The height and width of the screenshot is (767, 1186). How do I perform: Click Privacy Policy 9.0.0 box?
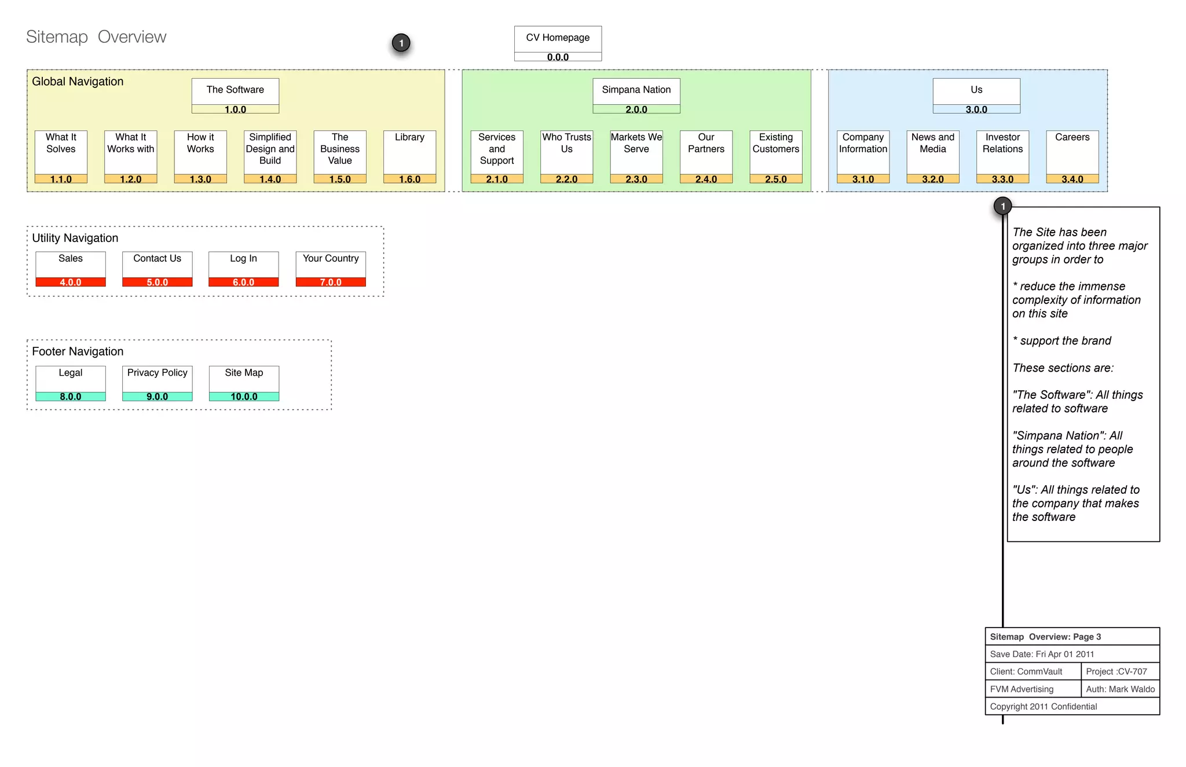coord(157,383)
